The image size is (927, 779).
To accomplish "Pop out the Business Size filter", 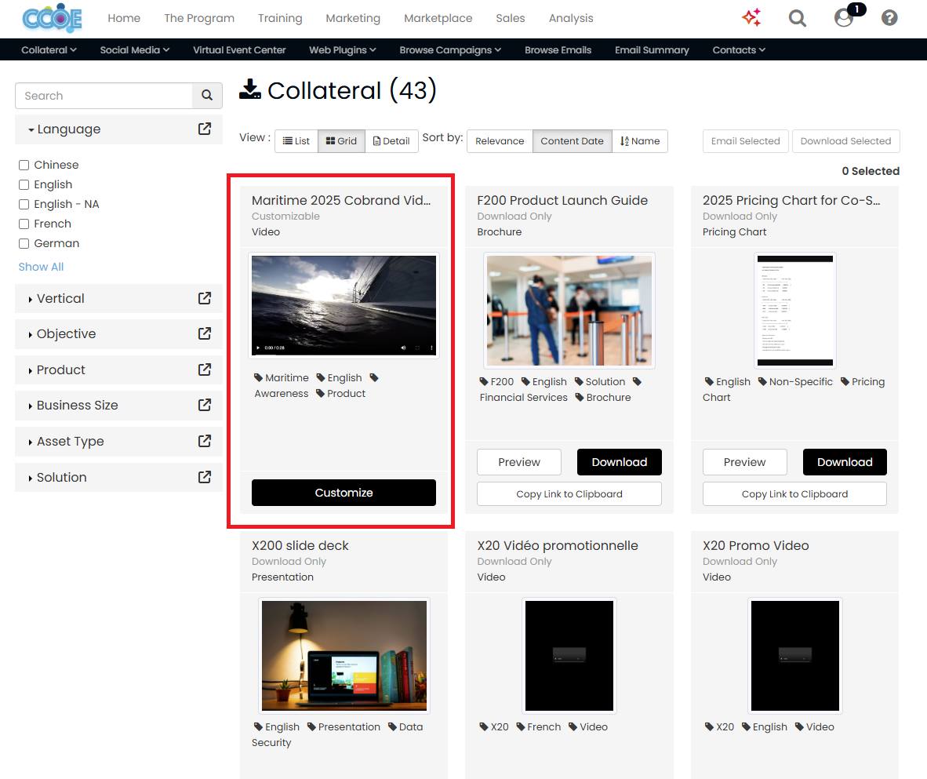I will click(x=205, y=405).
